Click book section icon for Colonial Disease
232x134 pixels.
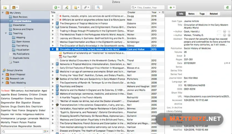point(57,27)
